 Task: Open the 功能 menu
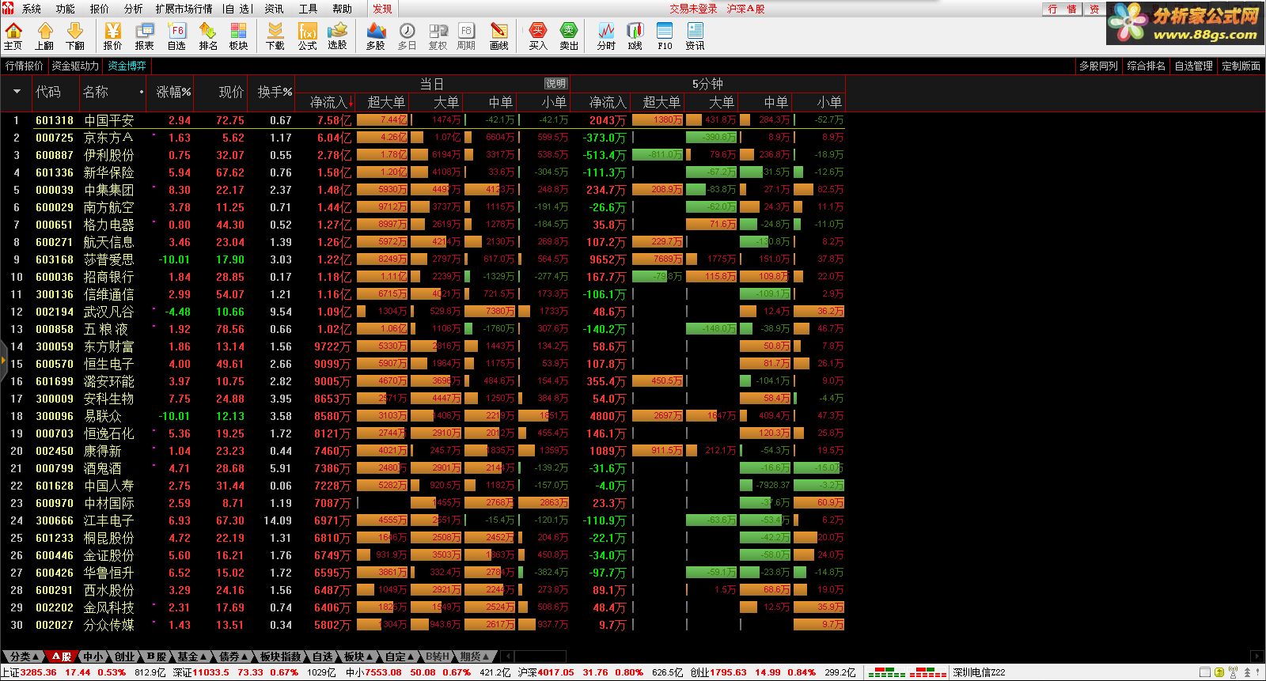66,9
